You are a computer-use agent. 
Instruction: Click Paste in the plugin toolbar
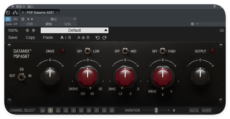pyautogui.click(x=48, y=37)
